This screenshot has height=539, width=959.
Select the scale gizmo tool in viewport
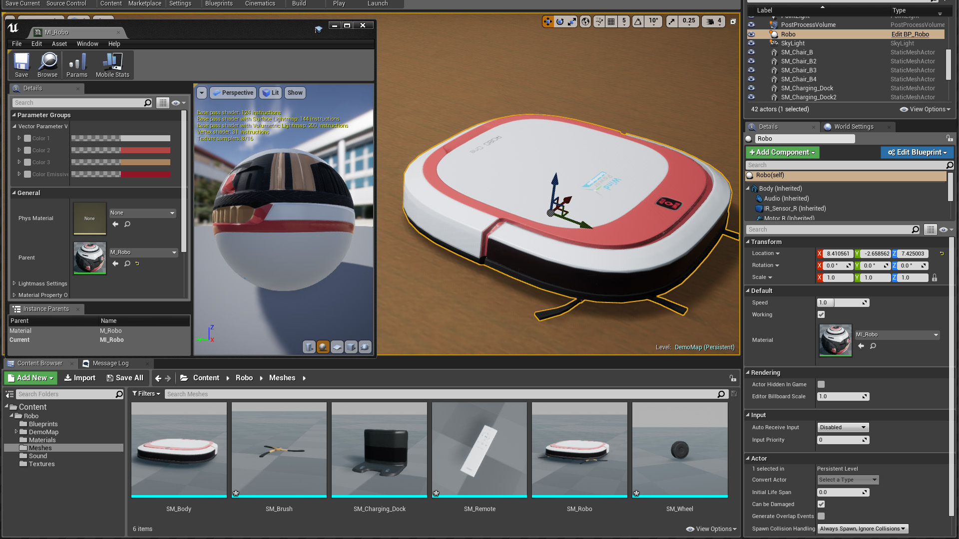coord(572,21)
